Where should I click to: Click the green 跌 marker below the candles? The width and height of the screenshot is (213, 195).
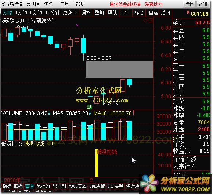[89, 107]
